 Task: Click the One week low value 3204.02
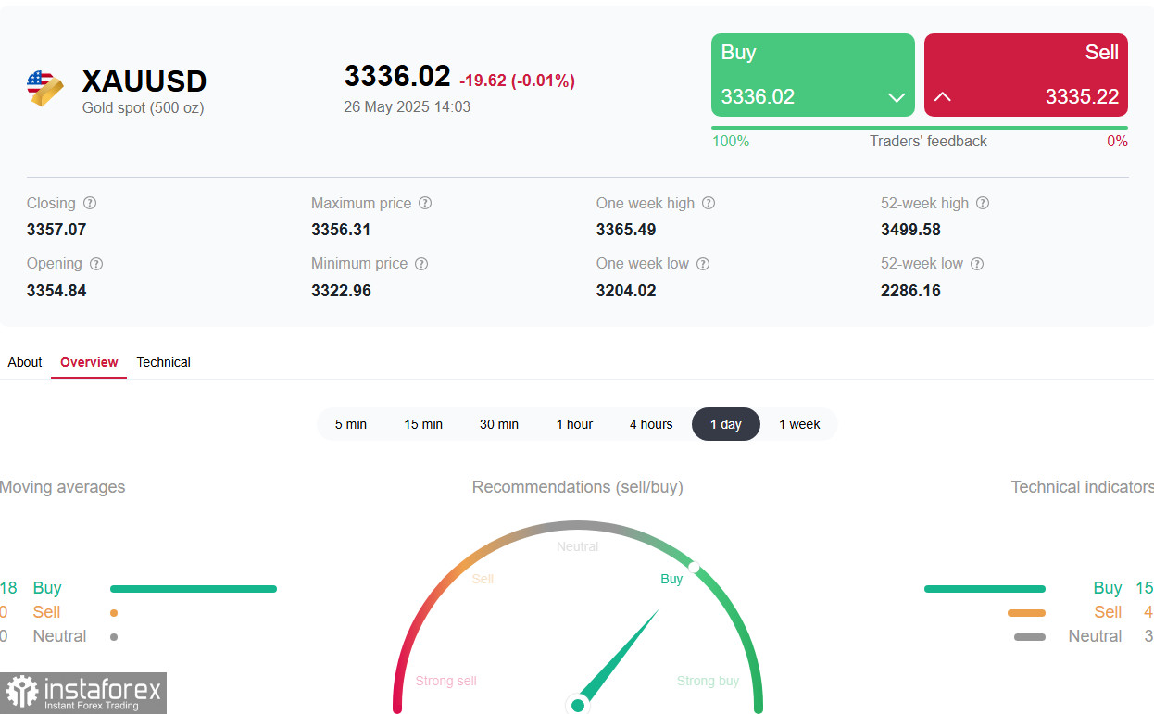(626, 291)
